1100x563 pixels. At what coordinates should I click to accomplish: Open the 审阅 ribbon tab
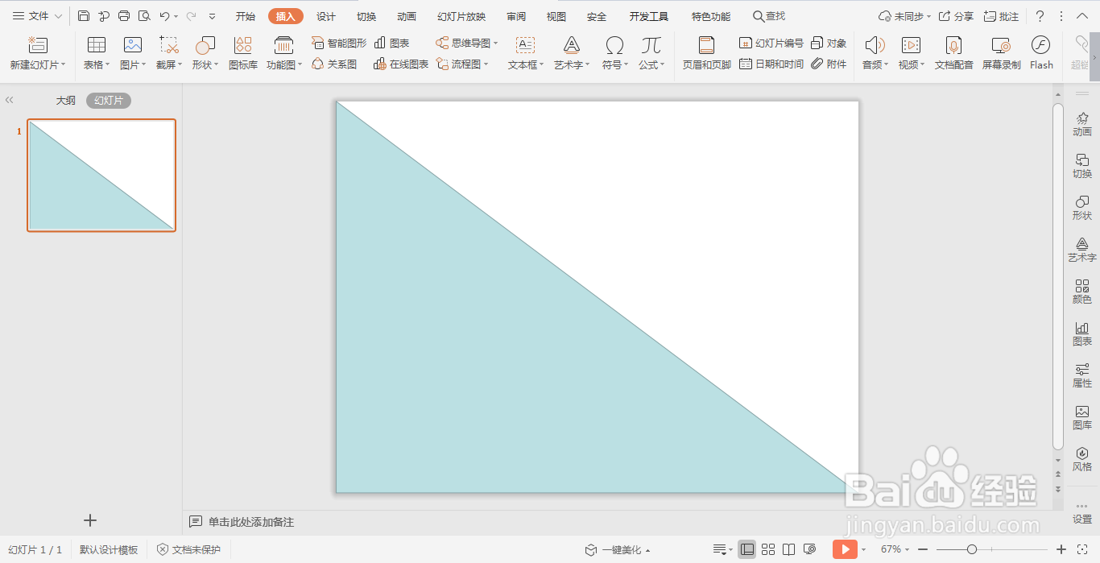516,16
